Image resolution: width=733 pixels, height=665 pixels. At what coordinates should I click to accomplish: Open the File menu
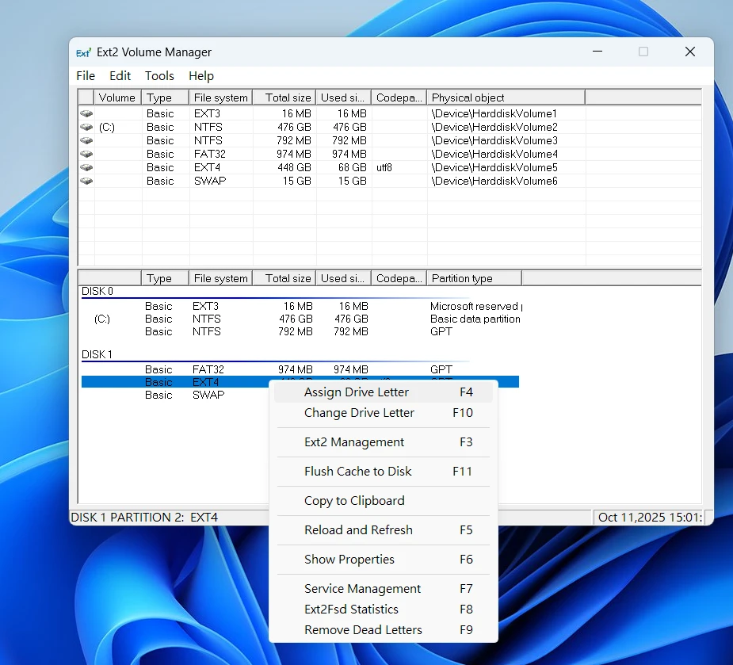pyautogui.click(x=86, y=76)
